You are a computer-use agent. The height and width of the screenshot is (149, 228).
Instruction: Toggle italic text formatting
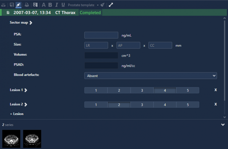coord(56,5)
